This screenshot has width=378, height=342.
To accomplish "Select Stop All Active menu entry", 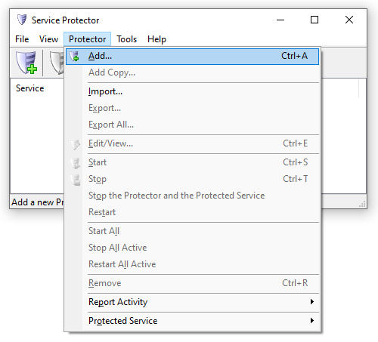I will (x=192, y=248).
